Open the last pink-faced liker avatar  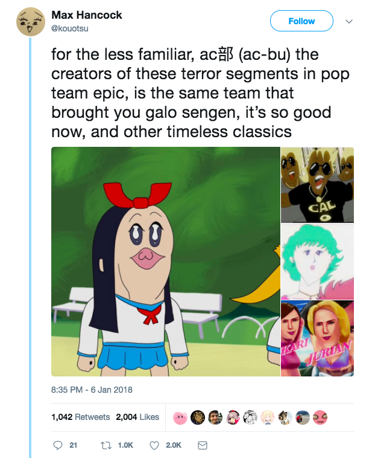321,417
